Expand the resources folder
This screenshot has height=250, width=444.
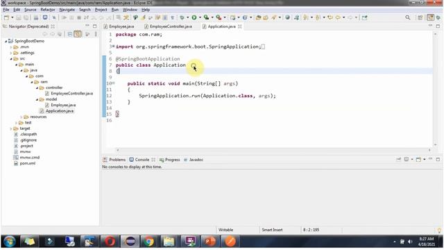tap(22, 117)
